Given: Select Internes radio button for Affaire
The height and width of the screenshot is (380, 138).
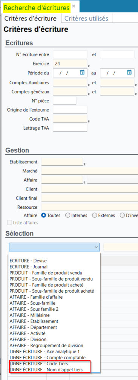Looking at the screenshot, I should (68, 215).
